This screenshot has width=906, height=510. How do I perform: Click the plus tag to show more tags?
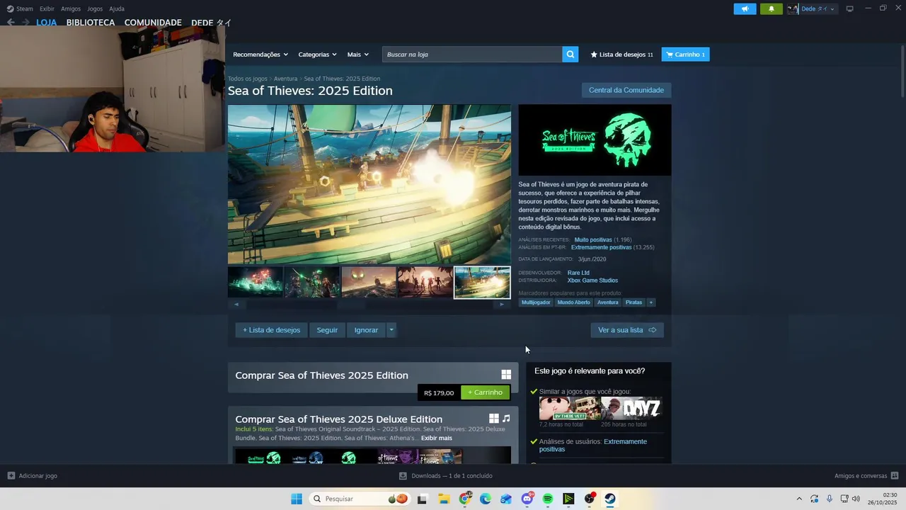tap(650, 302)
